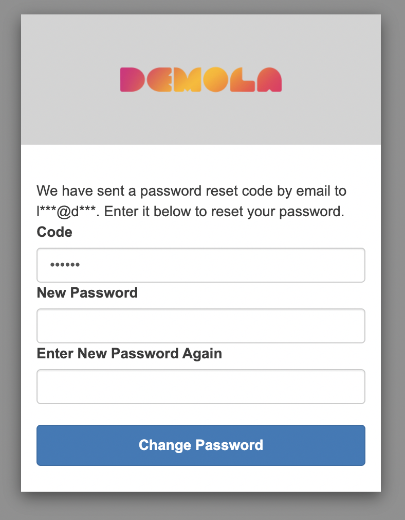
Task: Click the dimmed backdrop outside the dialog
Action: (10, 257)
